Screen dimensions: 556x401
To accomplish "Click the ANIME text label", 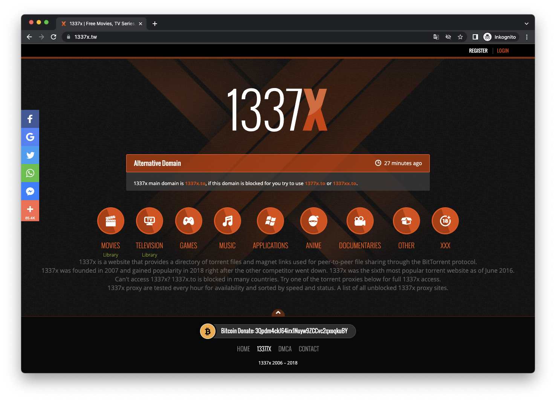I will point(314,246).
